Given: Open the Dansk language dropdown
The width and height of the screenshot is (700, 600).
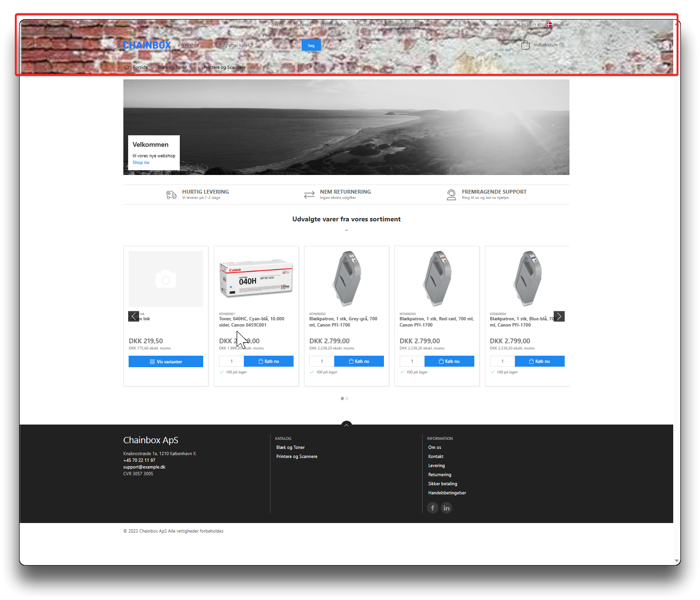Looking at the screenshot, I should click(x=556, y=25).
